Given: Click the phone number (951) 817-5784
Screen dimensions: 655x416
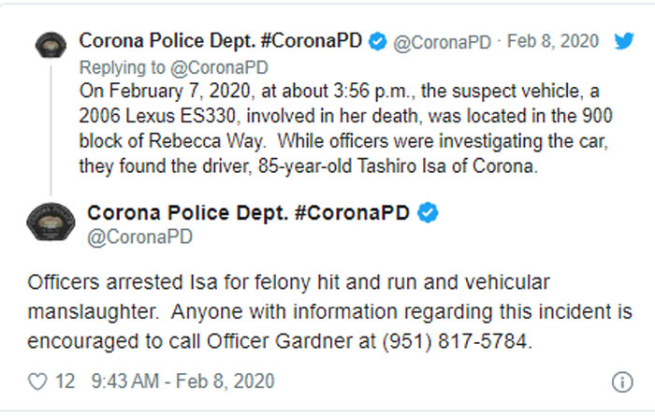Looking at the screenshot, I should click(x=455, y=341).
